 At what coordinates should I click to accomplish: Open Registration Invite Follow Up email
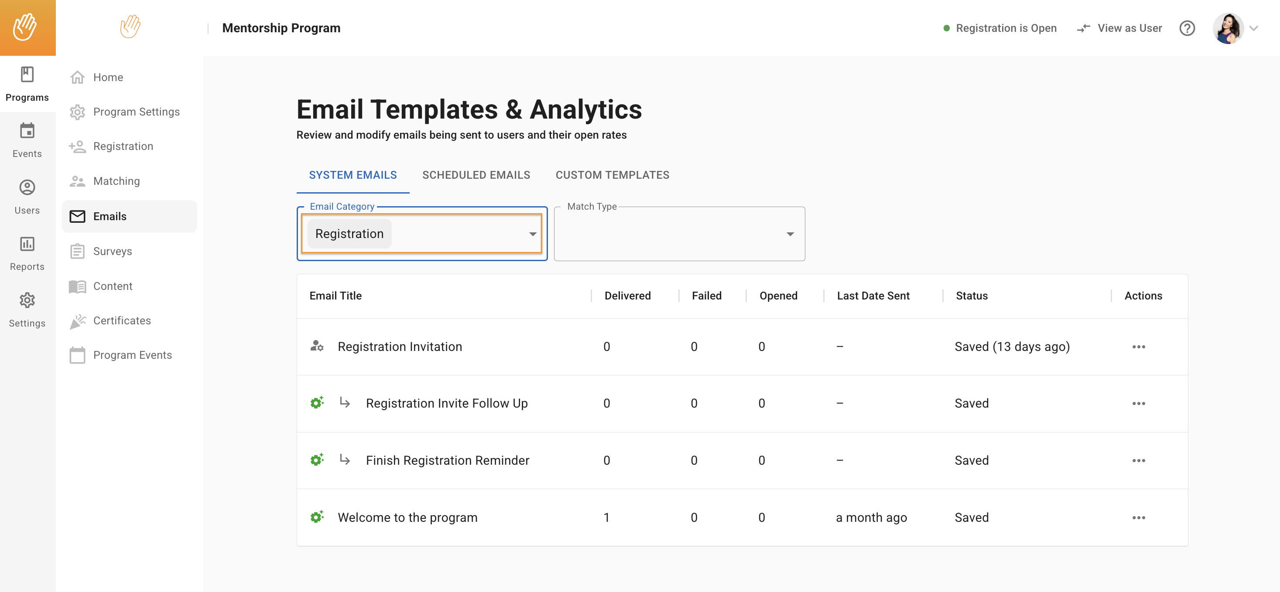click(446, 403)
